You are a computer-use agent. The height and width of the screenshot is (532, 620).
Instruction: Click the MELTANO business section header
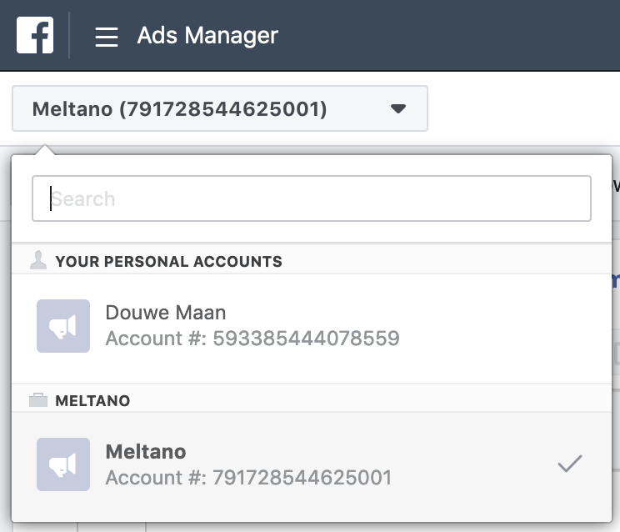92,401
